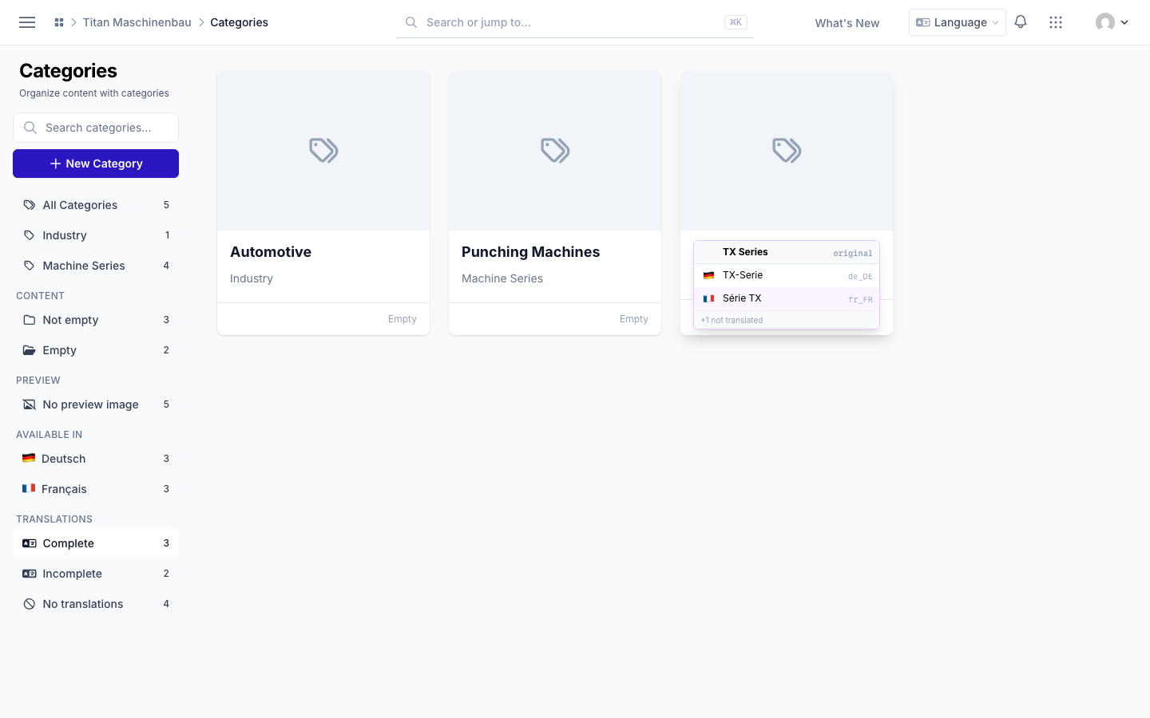Filter categories available in Deutsch

96,459
